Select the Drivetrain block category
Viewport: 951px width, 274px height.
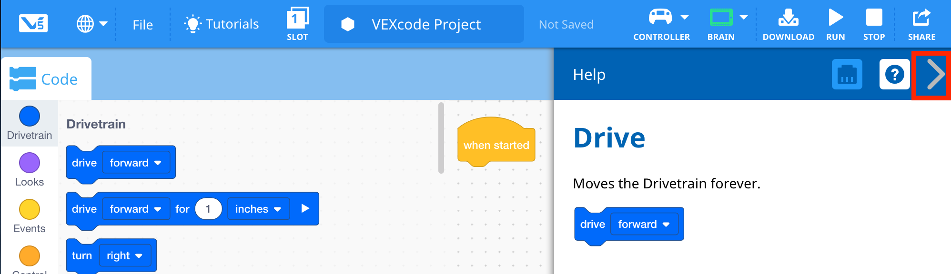29,122
